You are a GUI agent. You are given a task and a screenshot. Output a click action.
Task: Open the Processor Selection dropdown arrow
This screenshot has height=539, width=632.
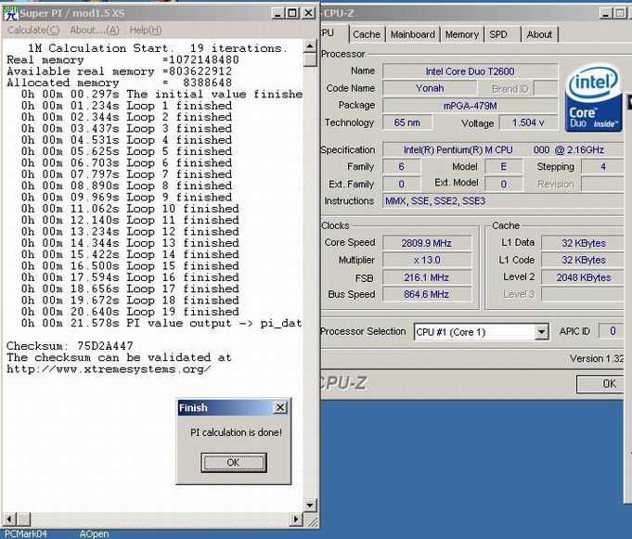click(x=541, y=332)
